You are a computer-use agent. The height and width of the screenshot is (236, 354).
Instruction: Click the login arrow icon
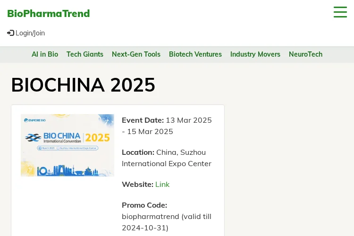pyautogui.click(x=10, y=33)
